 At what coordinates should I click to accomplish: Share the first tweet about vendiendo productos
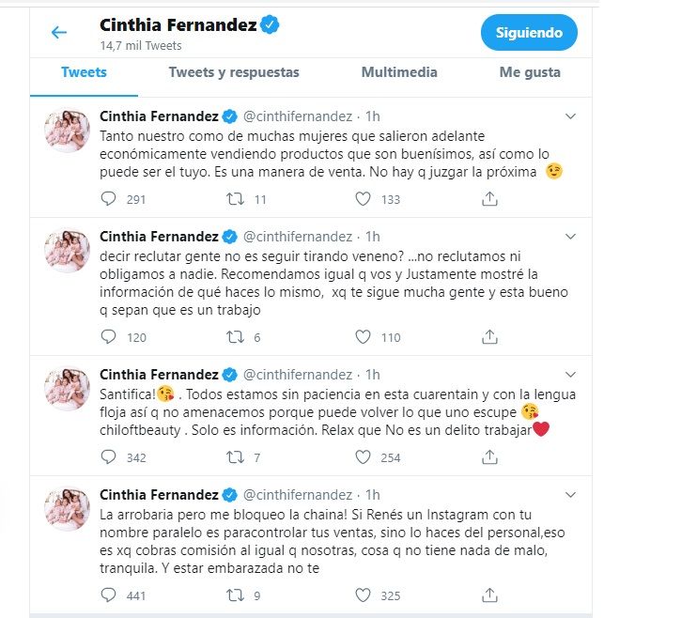click(x=489, y=199)
